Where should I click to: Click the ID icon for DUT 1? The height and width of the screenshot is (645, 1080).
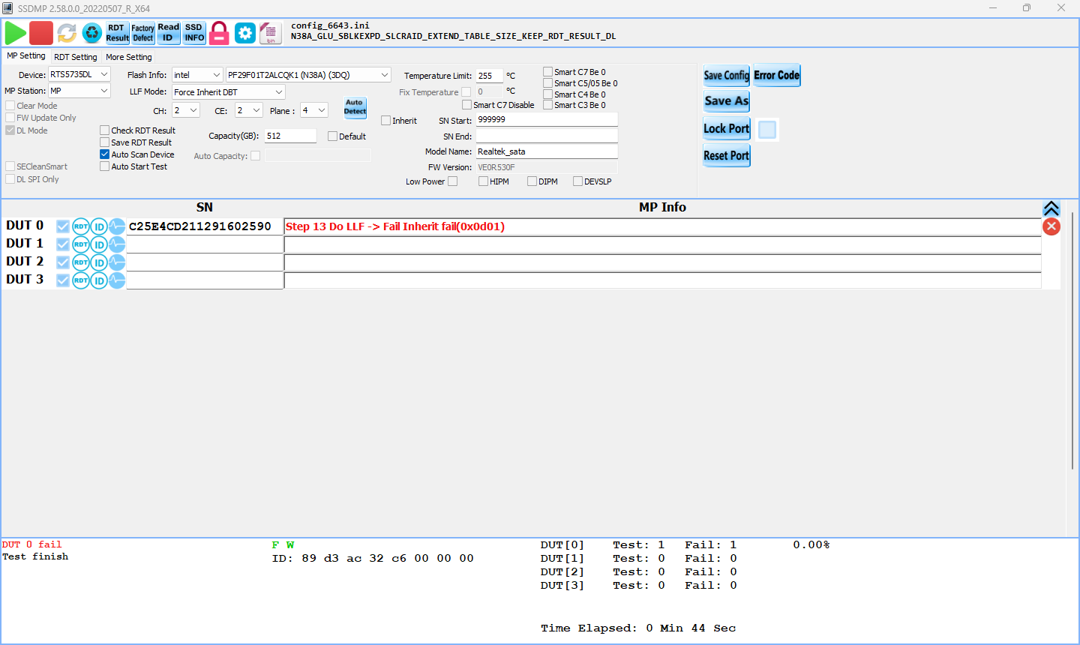(x=99, y=244)
